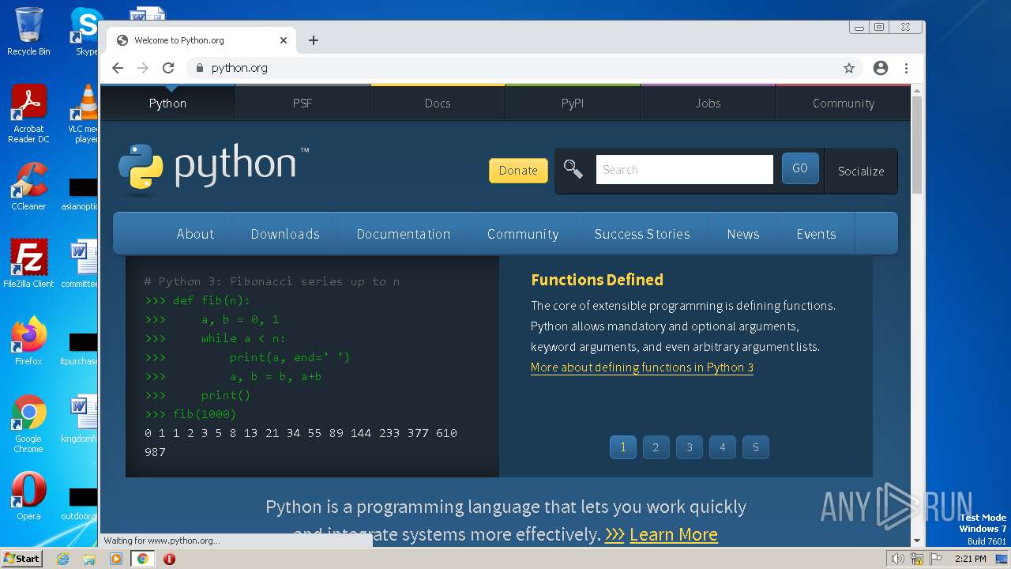Open the News navigation menu
This screenshot has width=1011, height=569.
tap(743, 234)
